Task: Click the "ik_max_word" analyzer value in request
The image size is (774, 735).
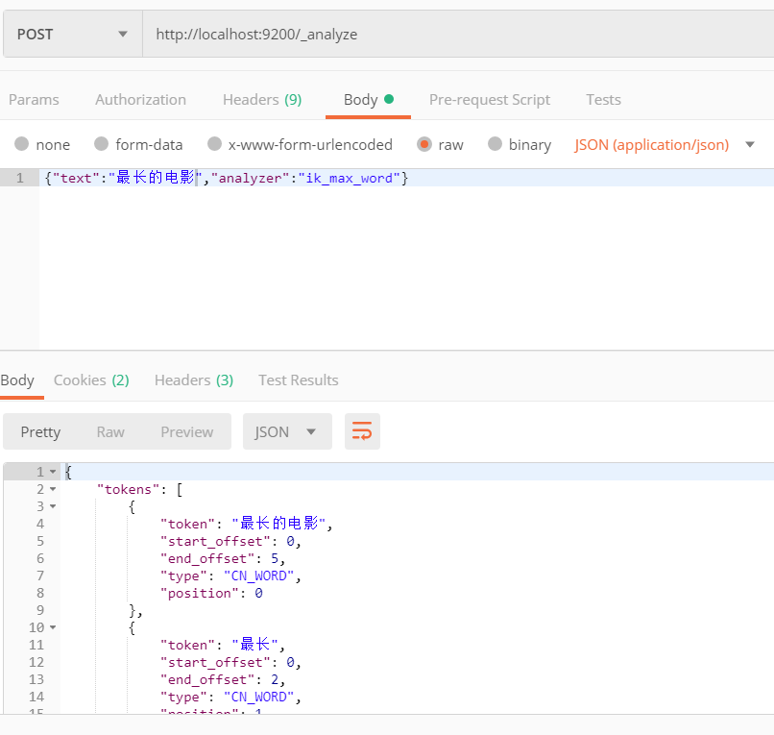Action: (350, 178)
